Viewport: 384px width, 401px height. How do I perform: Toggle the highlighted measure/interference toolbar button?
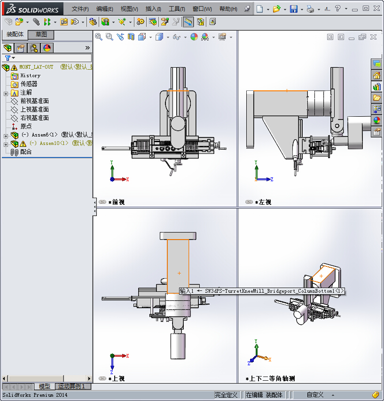pos(188,22)
